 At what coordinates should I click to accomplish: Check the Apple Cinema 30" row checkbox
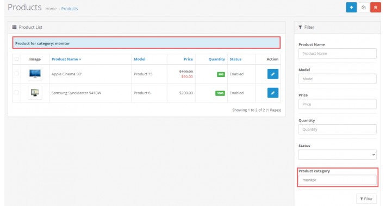[16, 73]
